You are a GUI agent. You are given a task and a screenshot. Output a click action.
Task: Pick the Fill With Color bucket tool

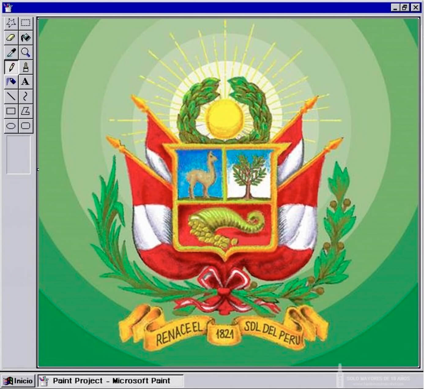coord(26,38)
